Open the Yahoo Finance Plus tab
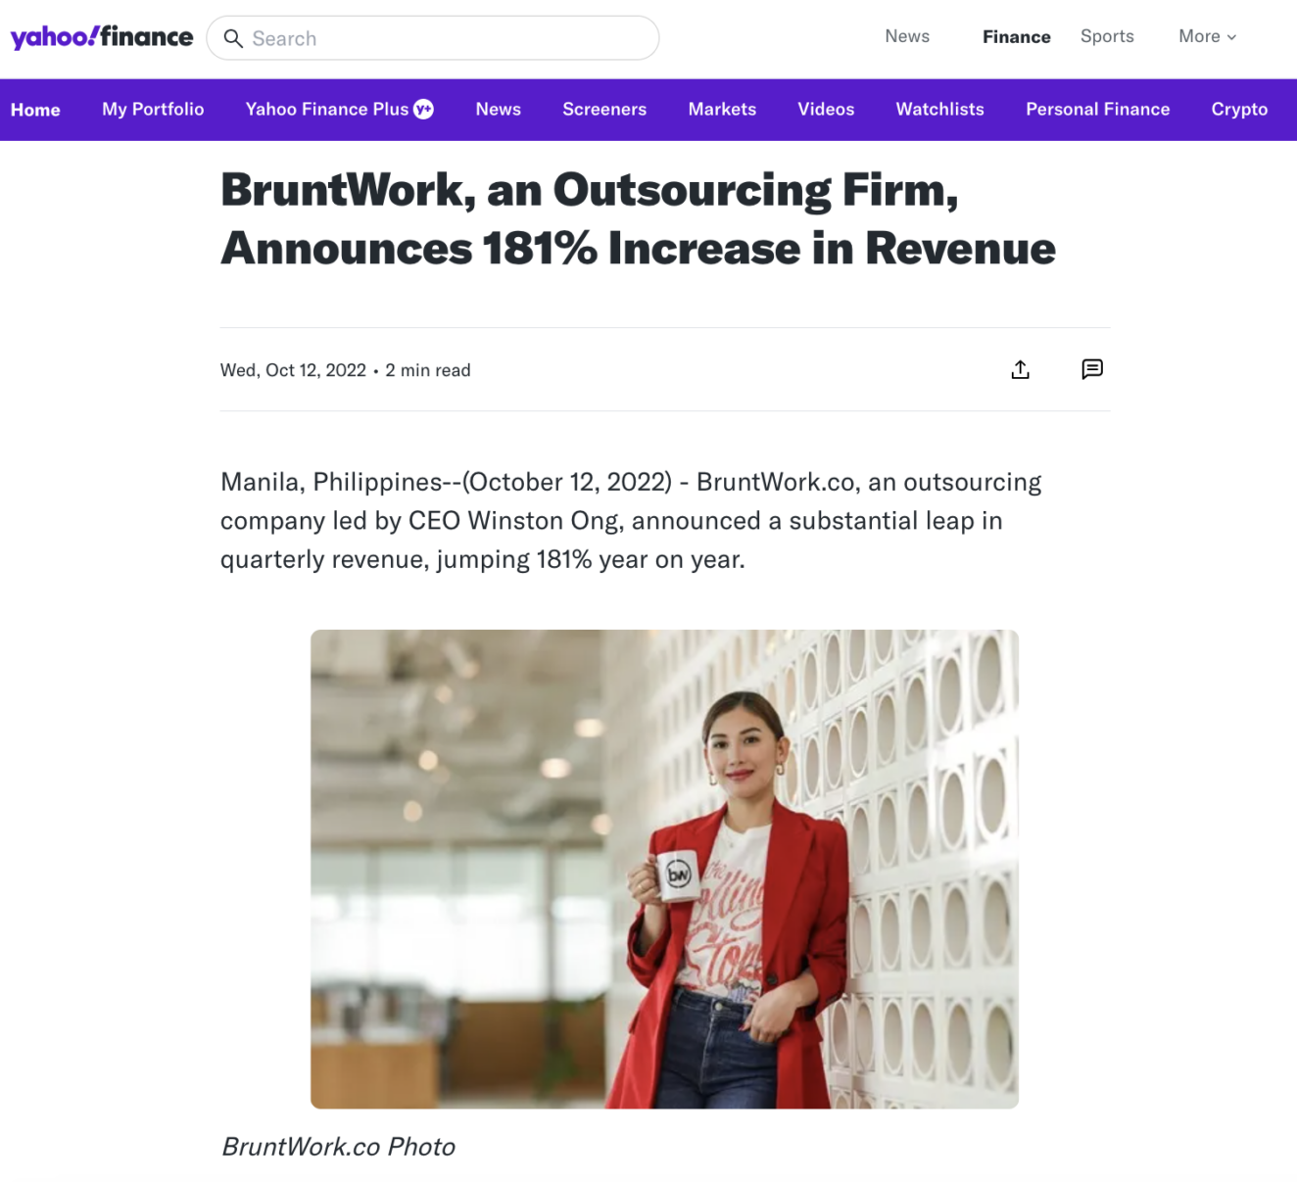The width and height of the screenshot is (1297, 1182). [x=339, y=109]
